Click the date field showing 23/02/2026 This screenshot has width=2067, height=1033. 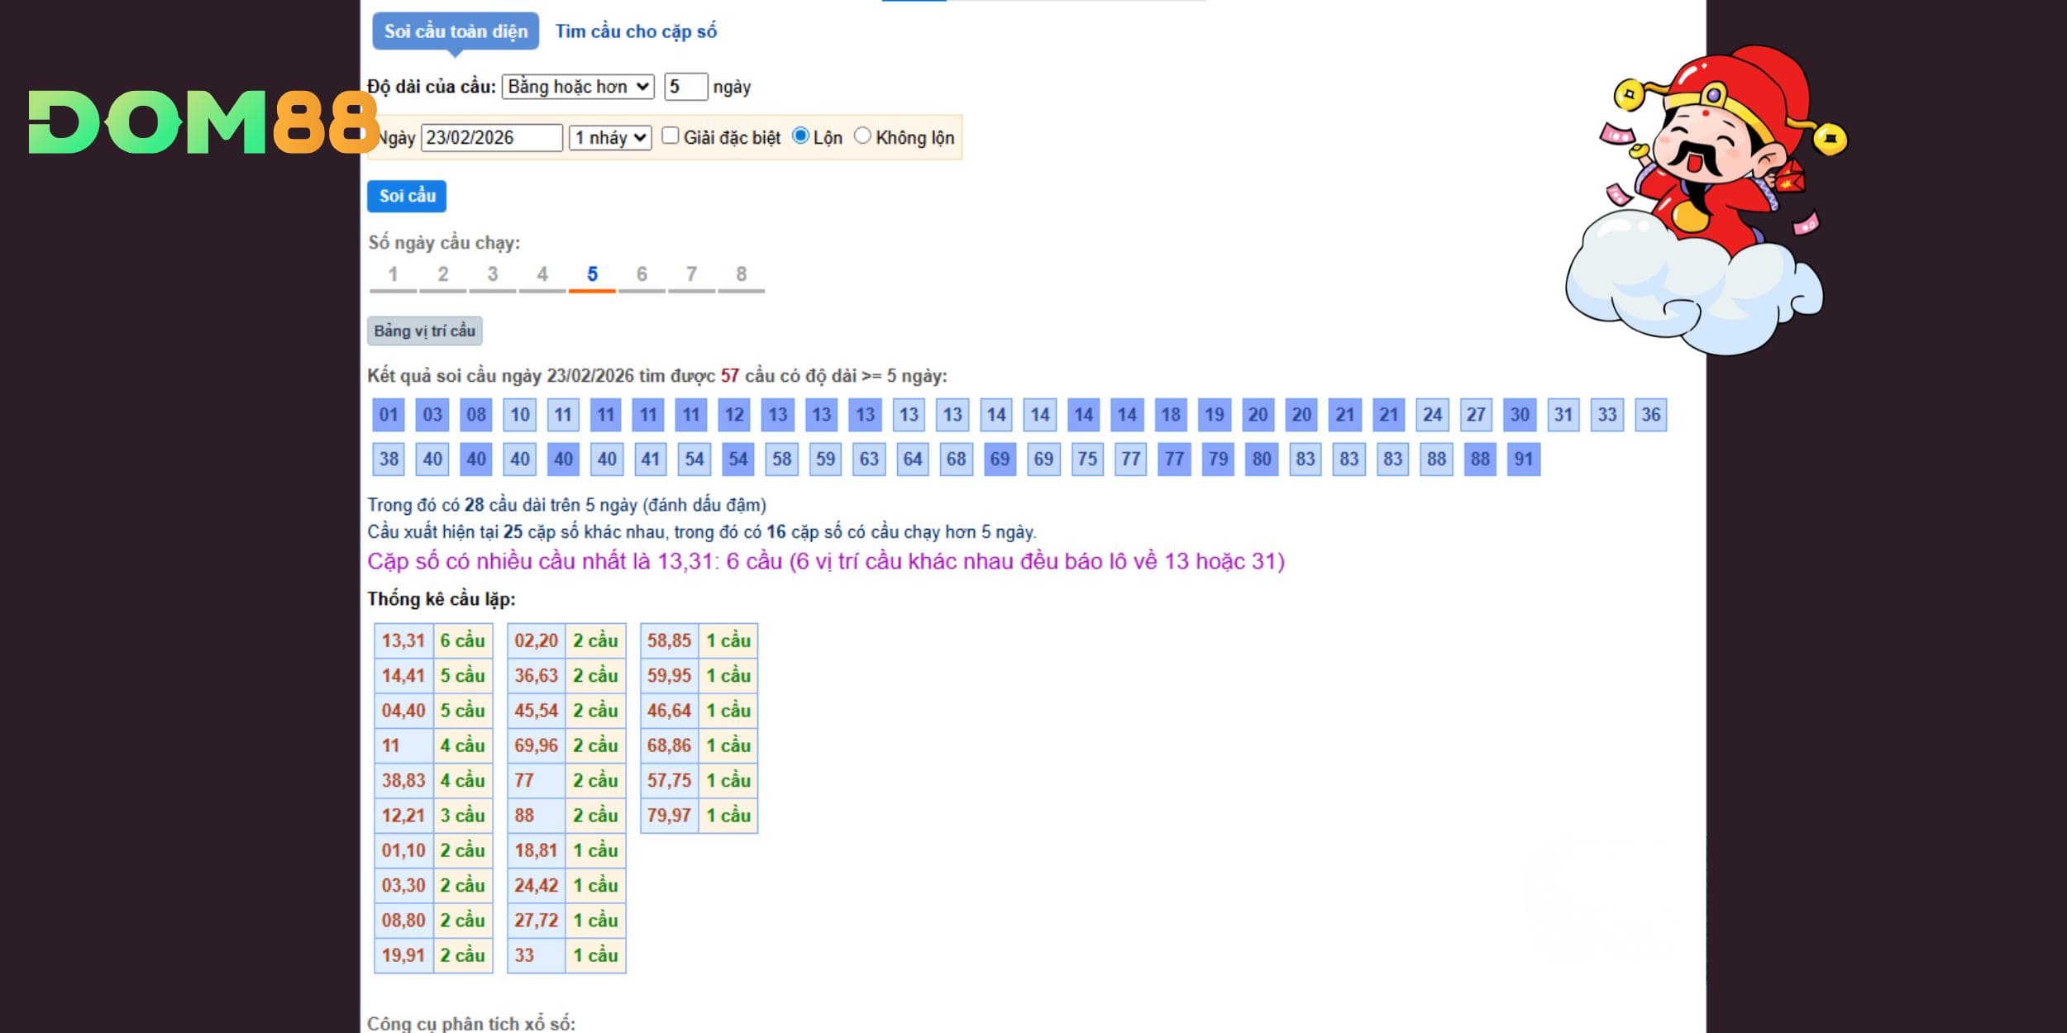coord(492,138)
